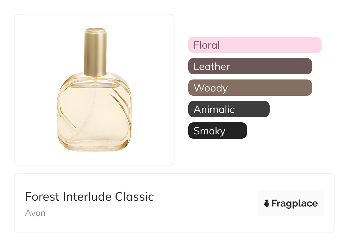Click the brown Woody accord bar
The width and height of the screenshot is (349, 247).
coord(250,88)
